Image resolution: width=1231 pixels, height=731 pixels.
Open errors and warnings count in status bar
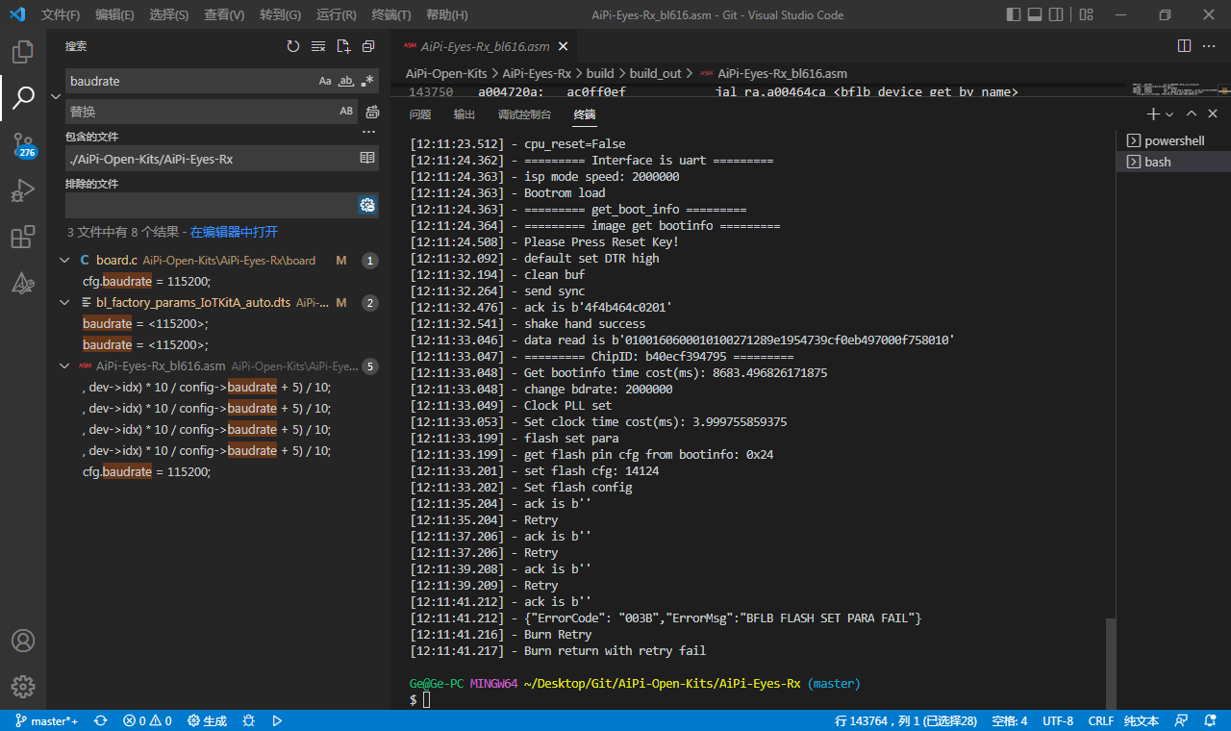click(x=147, y=720)
